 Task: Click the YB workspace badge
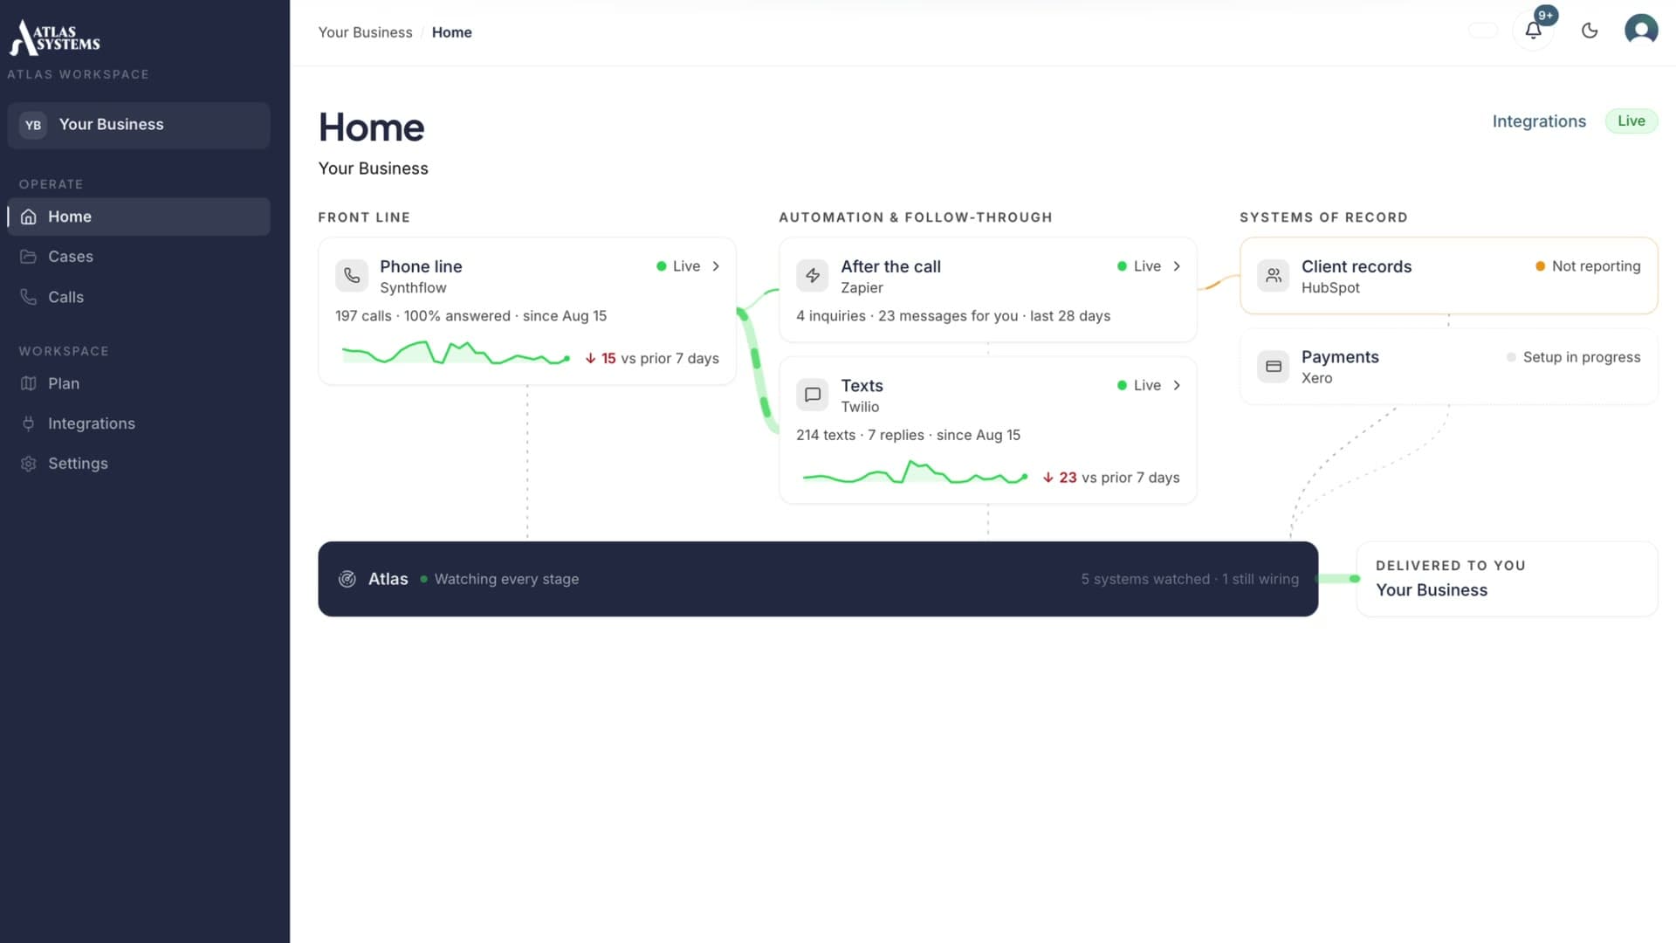tap(33, 125)
